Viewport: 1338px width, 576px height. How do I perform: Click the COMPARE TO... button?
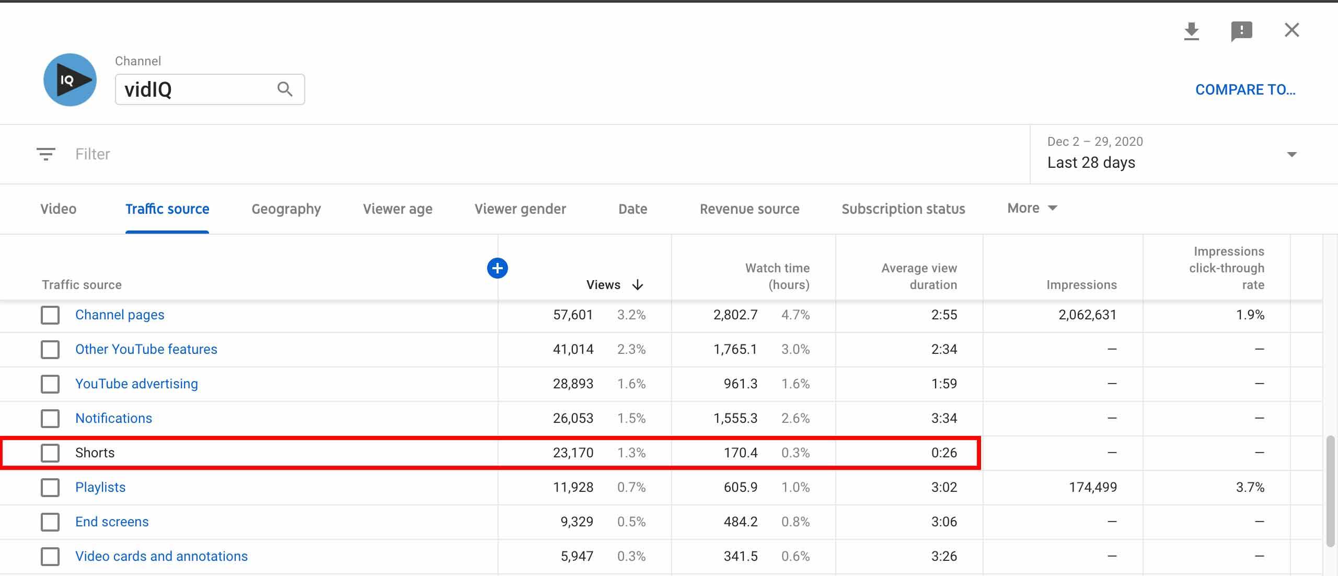1245,90
